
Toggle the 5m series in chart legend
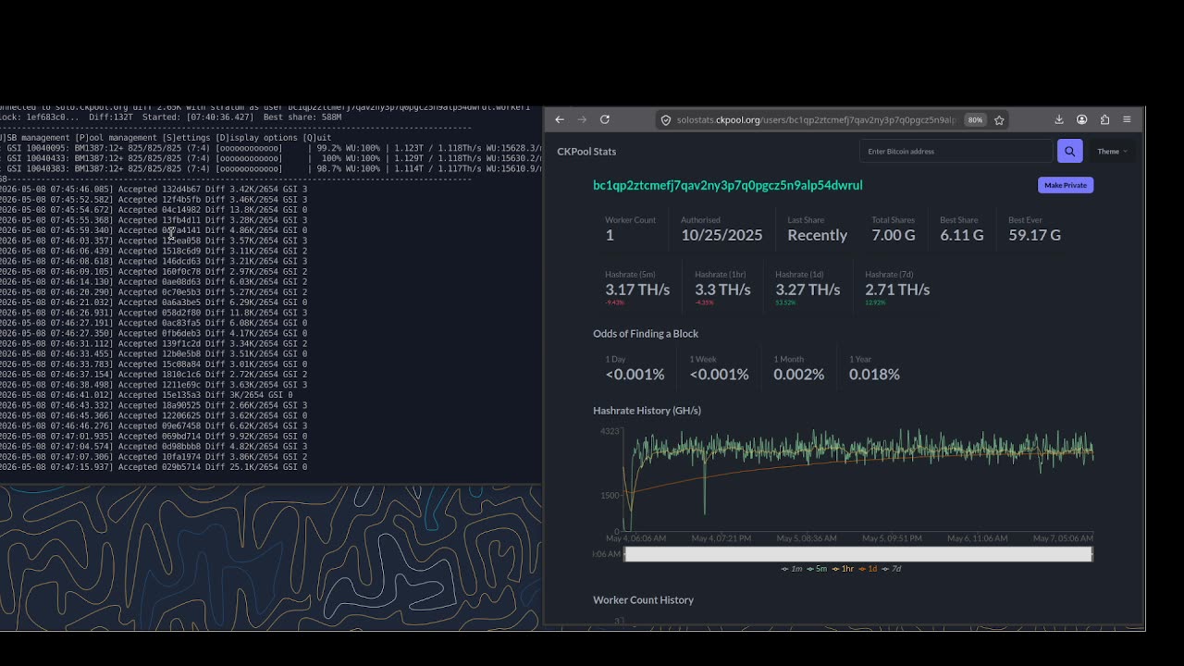[x=817, y=569]
